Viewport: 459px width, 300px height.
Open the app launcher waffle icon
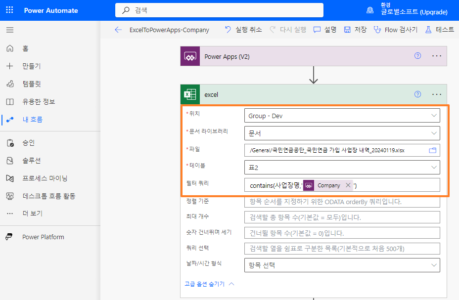10,10
